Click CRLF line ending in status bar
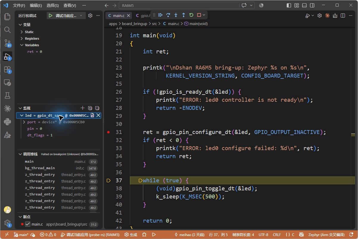This screenshot has height=239, width=358. (277, 235)
